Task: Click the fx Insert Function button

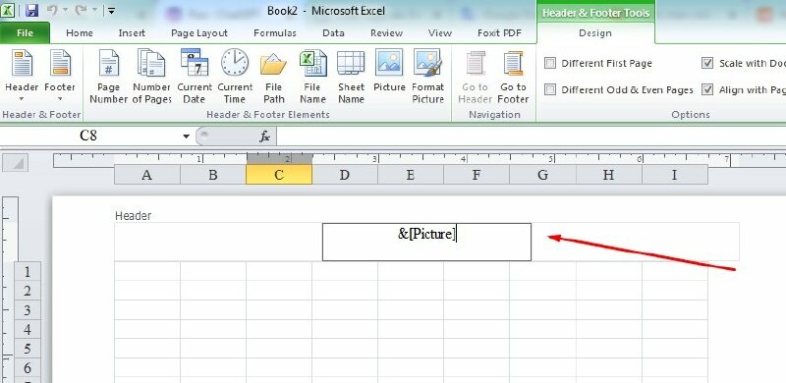Action: [x=264, y=136]
